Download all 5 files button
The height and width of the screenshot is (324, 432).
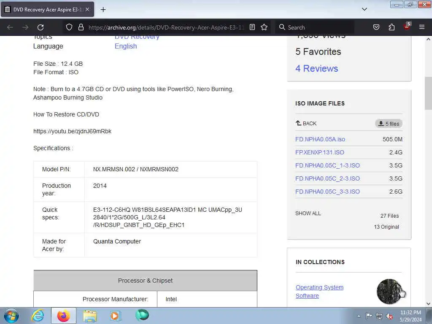coord(389,124)
